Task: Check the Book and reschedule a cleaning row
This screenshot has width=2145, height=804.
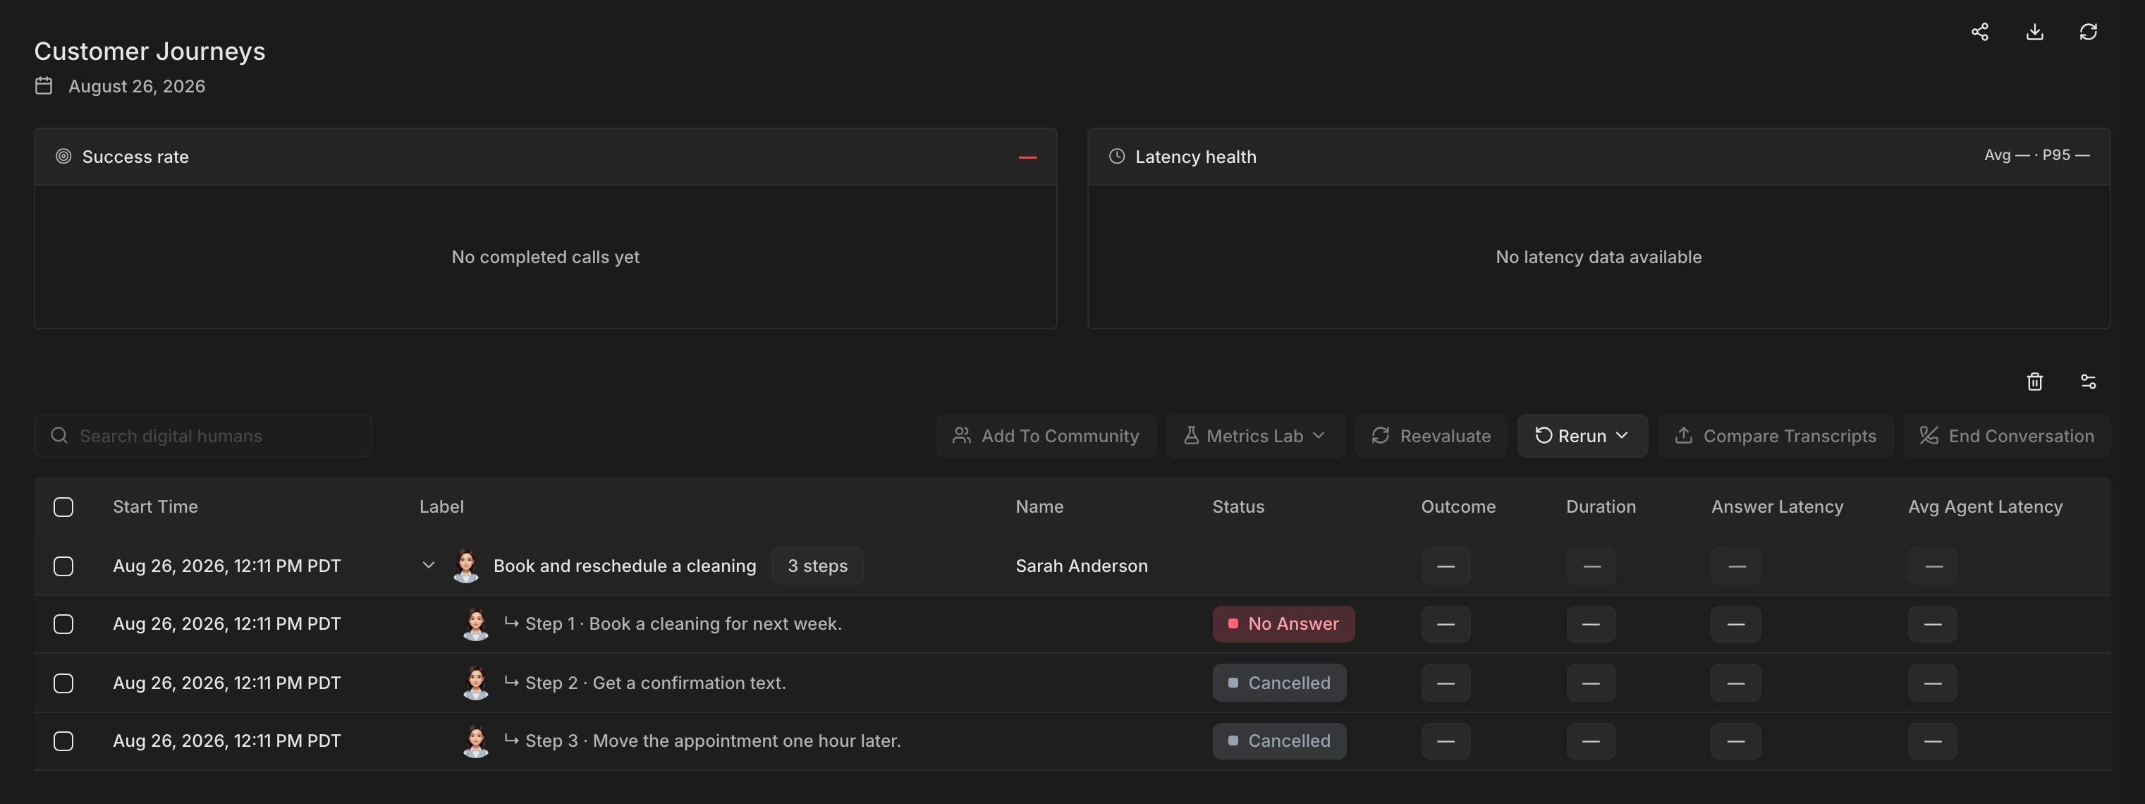Action: pyautogui.click(x=63, y=566)
